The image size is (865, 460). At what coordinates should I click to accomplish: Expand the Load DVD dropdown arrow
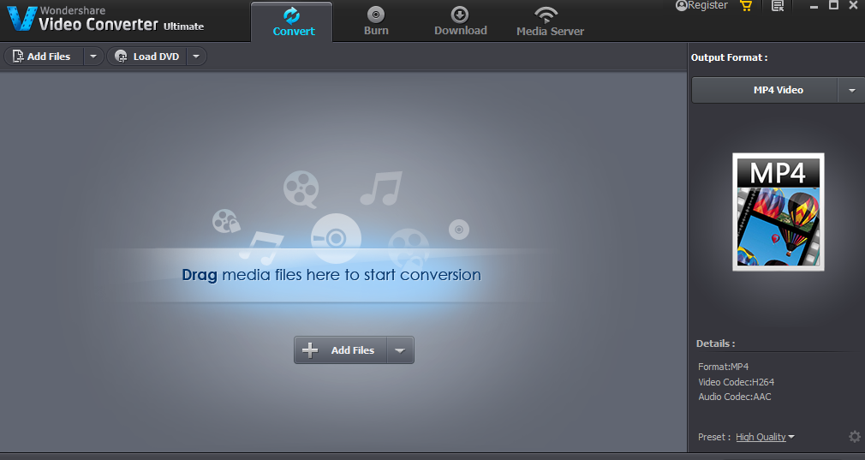[x=196, y=57]
